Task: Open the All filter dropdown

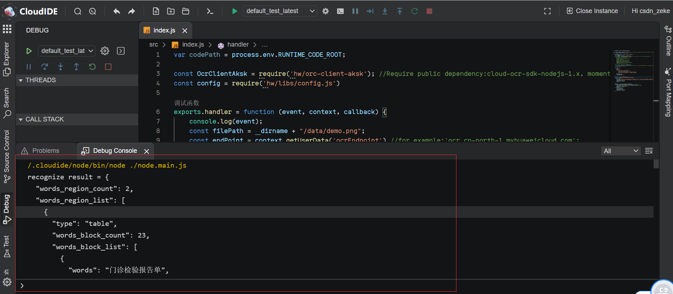Action: coord(621,151)
